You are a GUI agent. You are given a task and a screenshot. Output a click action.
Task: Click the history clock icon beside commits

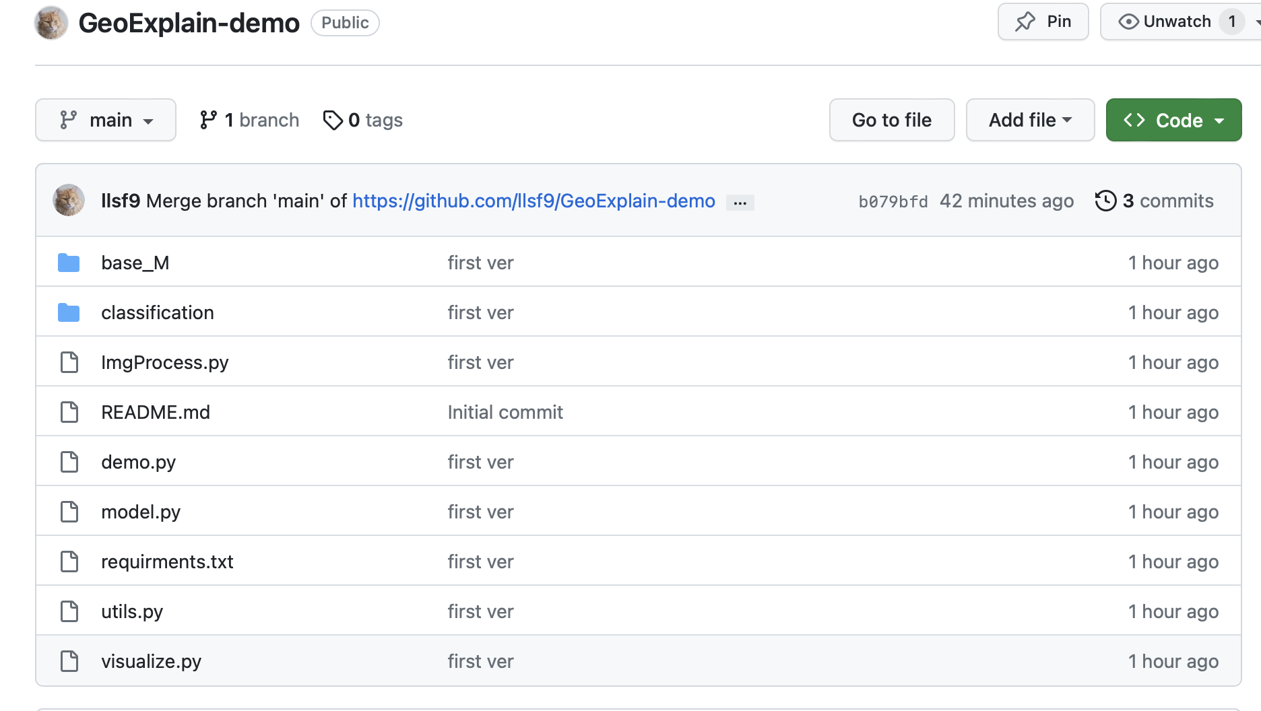click(1105, 201)
